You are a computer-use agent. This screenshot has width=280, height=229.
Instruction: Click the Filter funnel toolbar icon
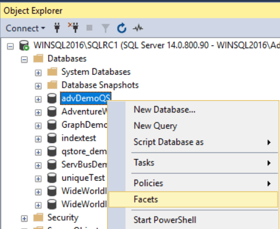tap(105, 28)
